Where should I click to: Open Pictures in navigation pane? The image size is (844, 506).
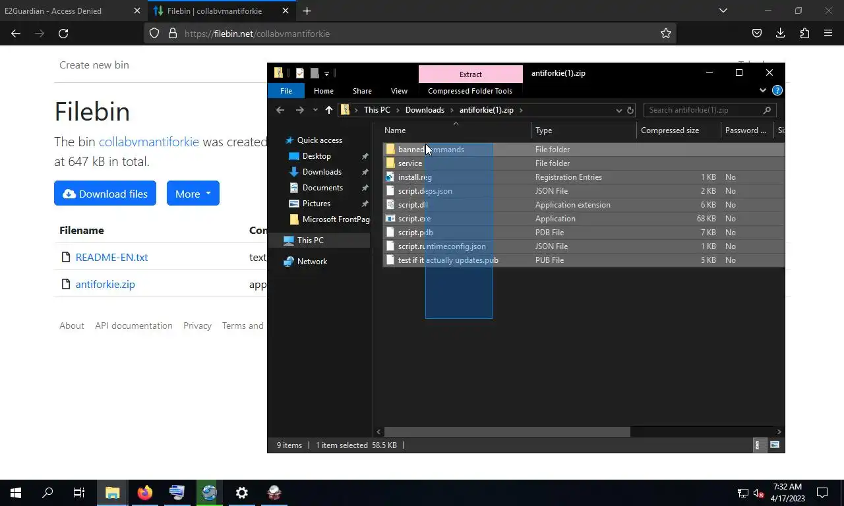316,204
